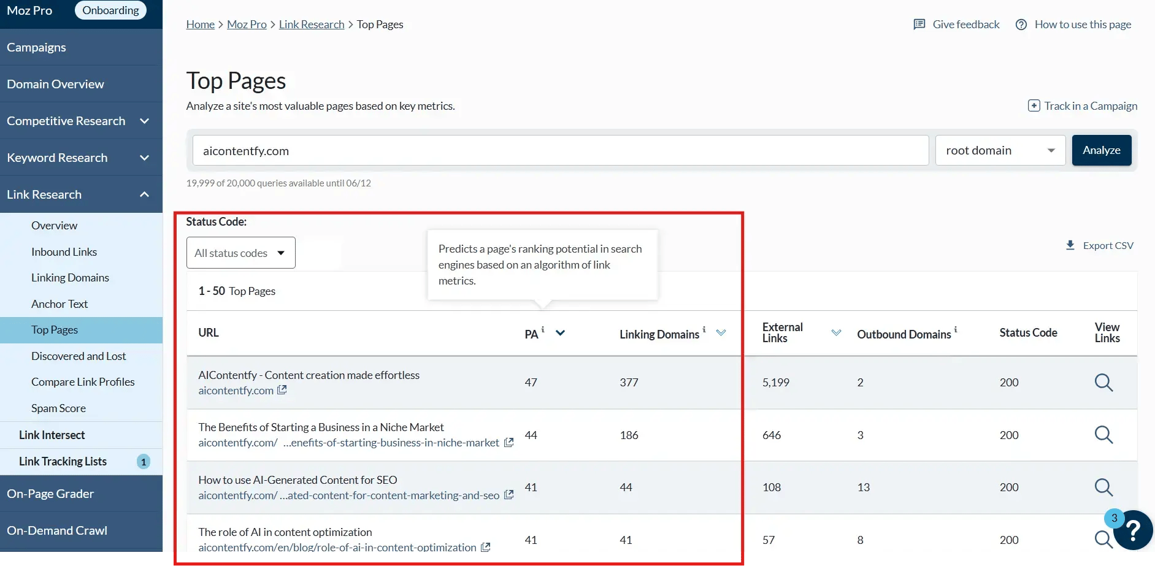Click Give feedback link

click(x=966, y=25)
